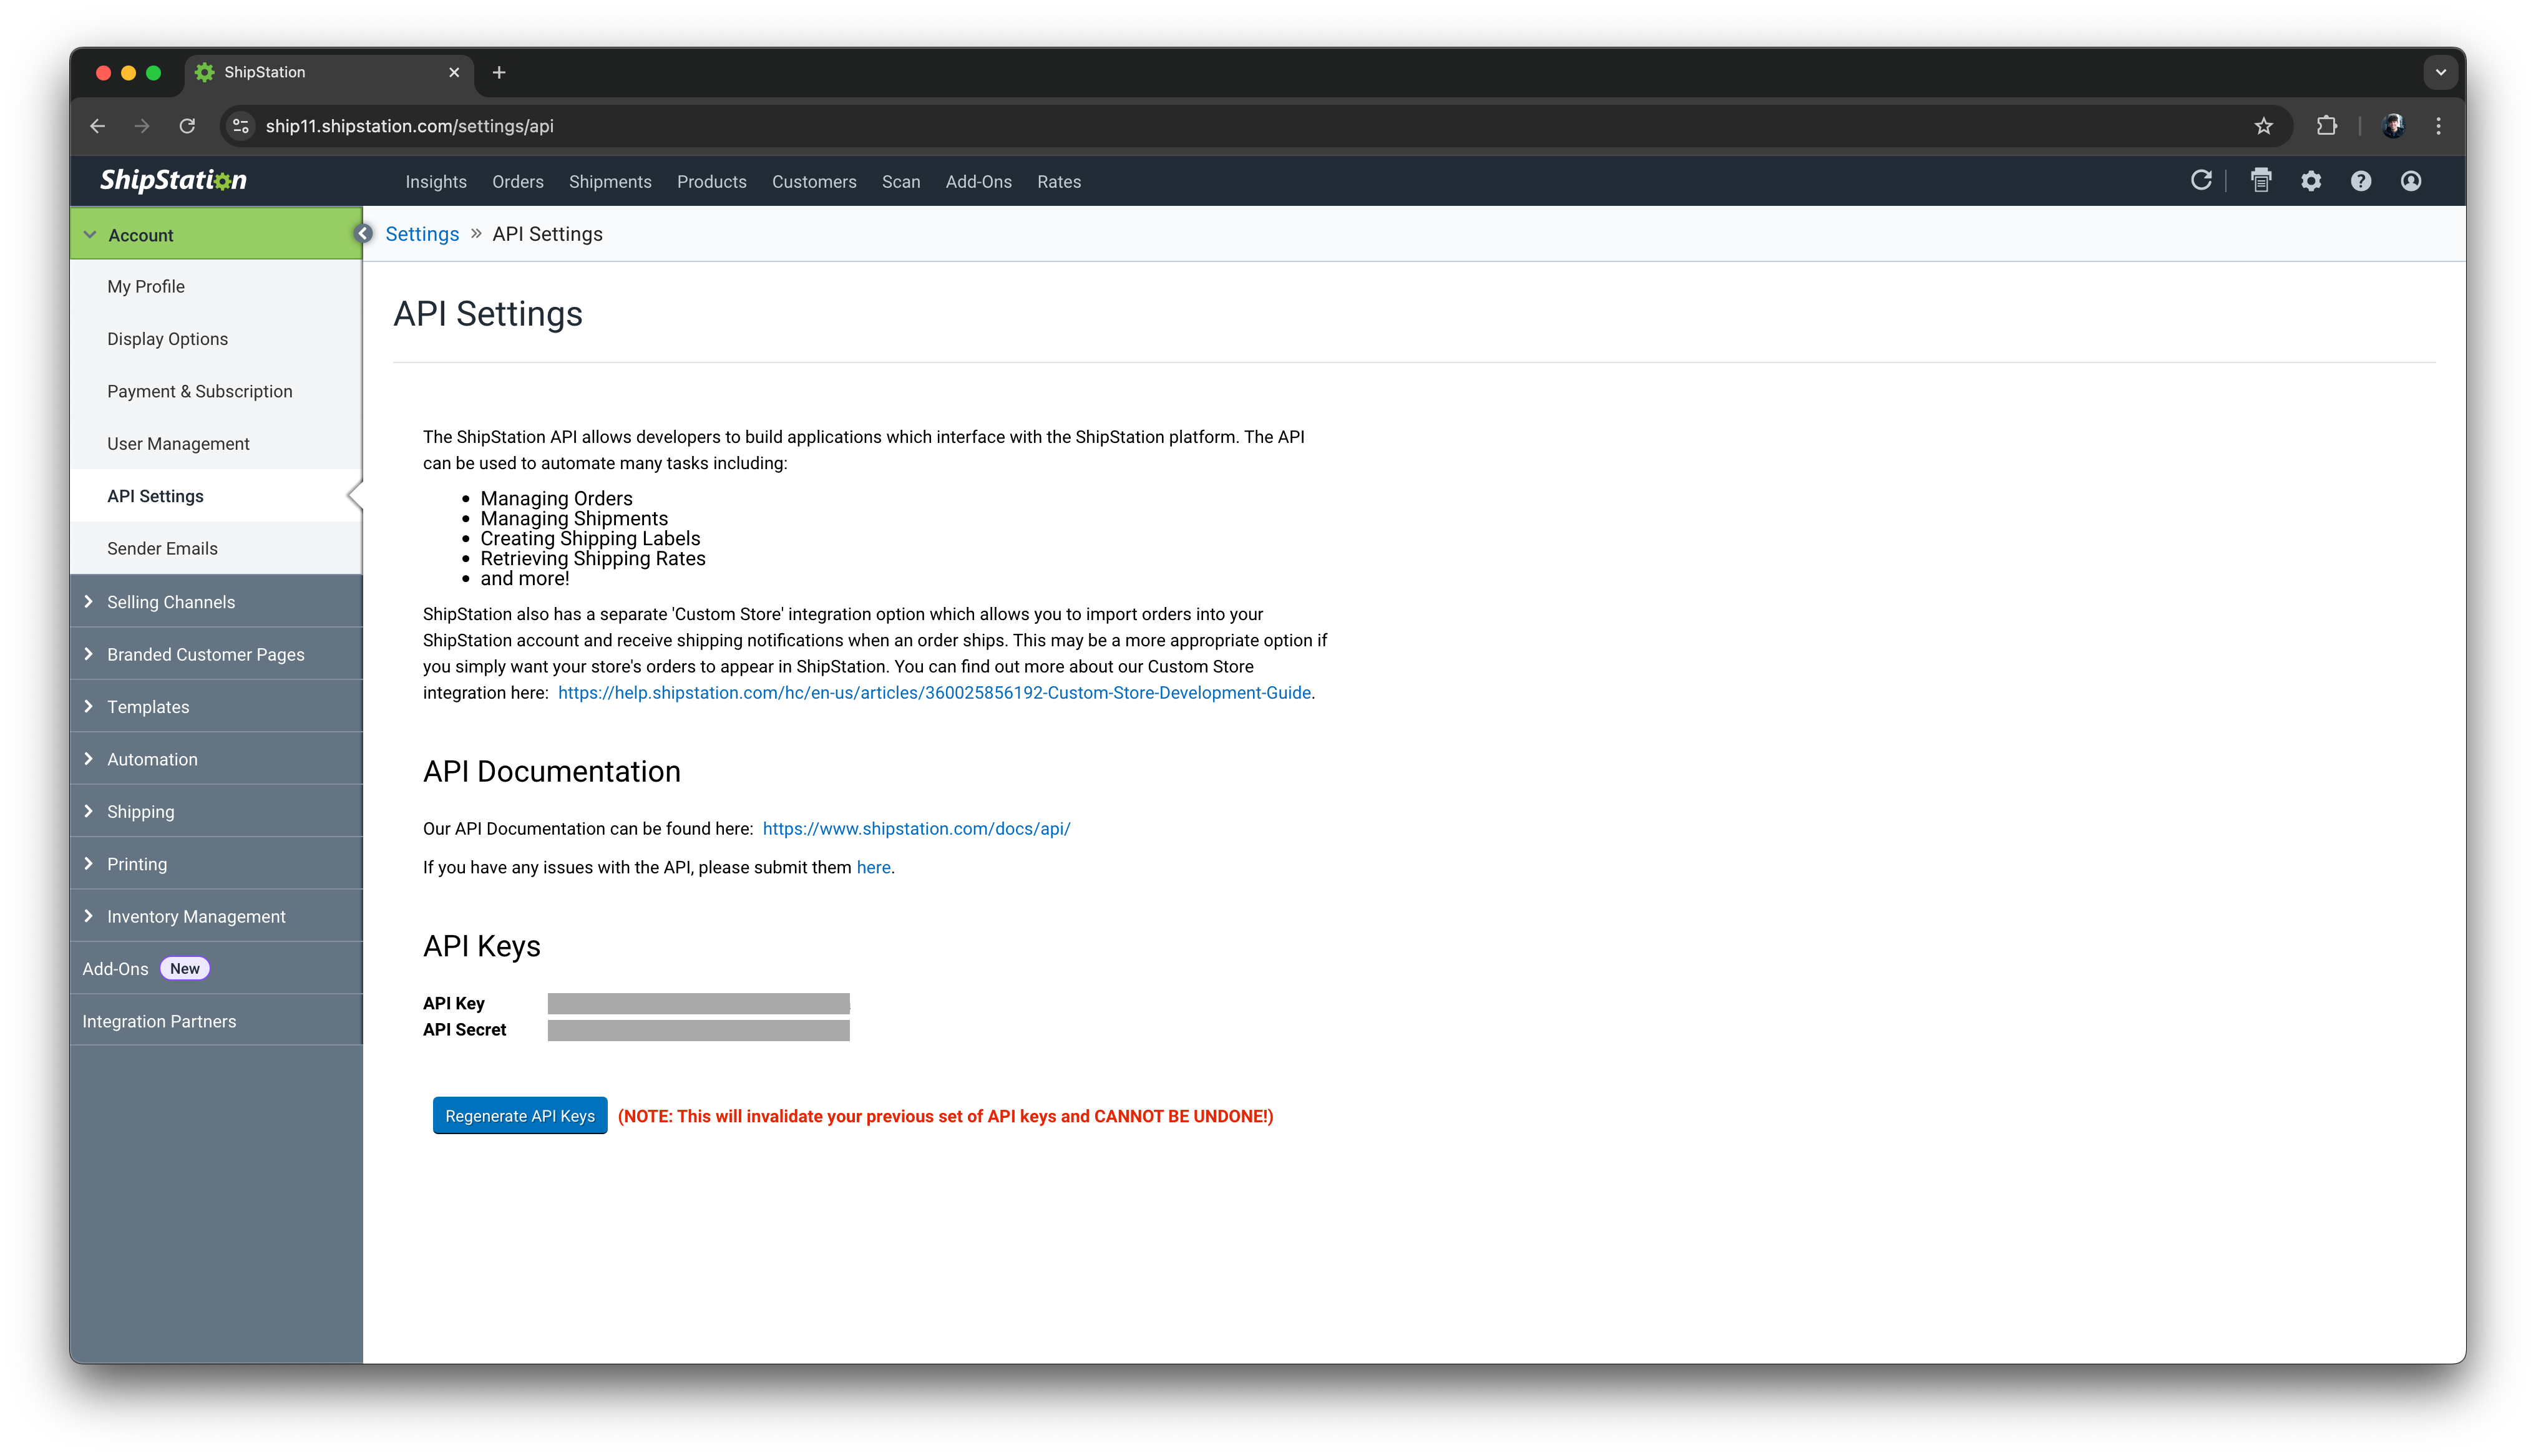This screenshot has height=1456, width=2536.
Task: Expand the Selling Channels section
Action: coord(170,602)
